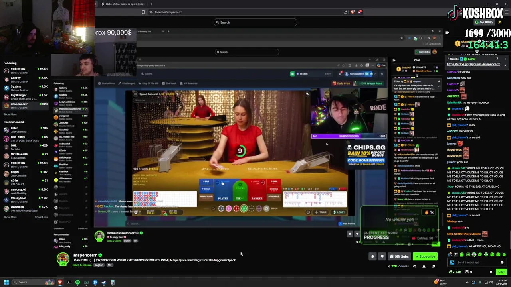Open the chips.gg signup pinned link

pyautogui.click(x=473, y=64)
